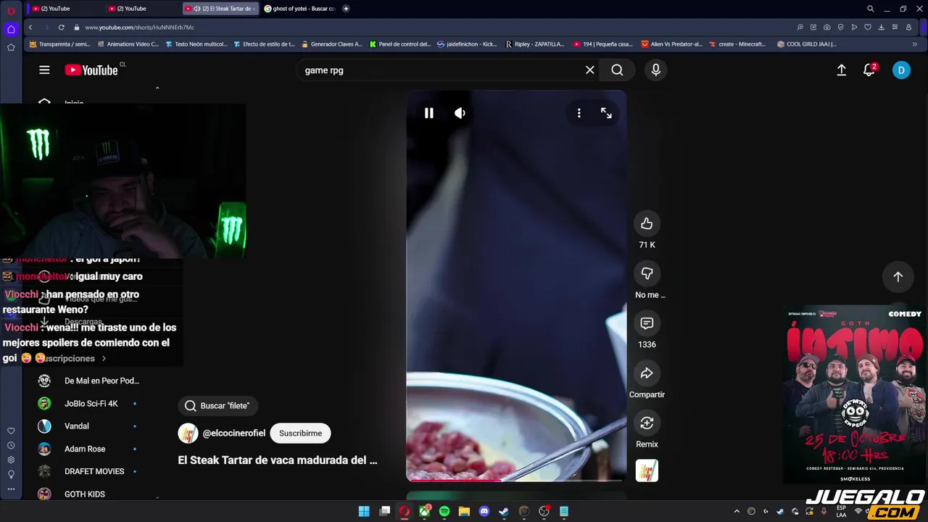928x522 pixels.
Task: Open elcocinerofiel channel avatar
Action: click(x=188, y=433)
